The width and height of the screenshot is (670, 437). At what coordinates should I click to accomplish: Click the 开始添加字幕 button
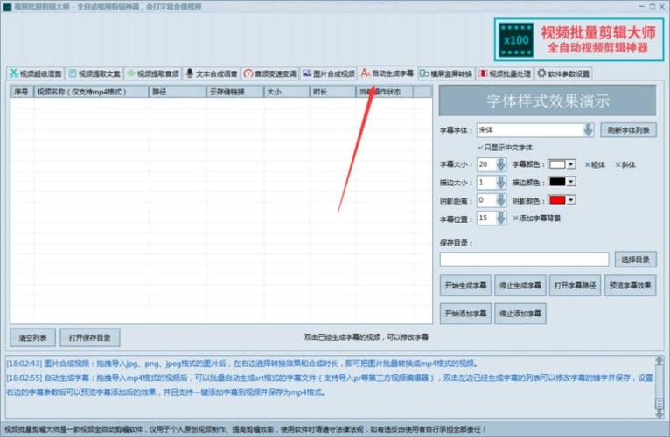click(465, 314)
